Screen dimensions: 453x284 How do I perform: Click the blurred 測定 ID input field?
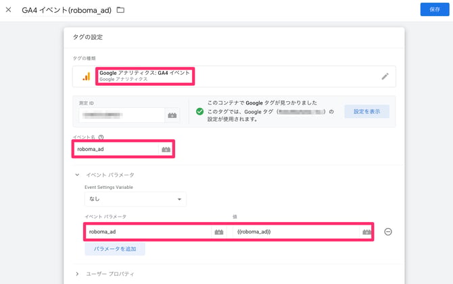click(x=122, y=115)
